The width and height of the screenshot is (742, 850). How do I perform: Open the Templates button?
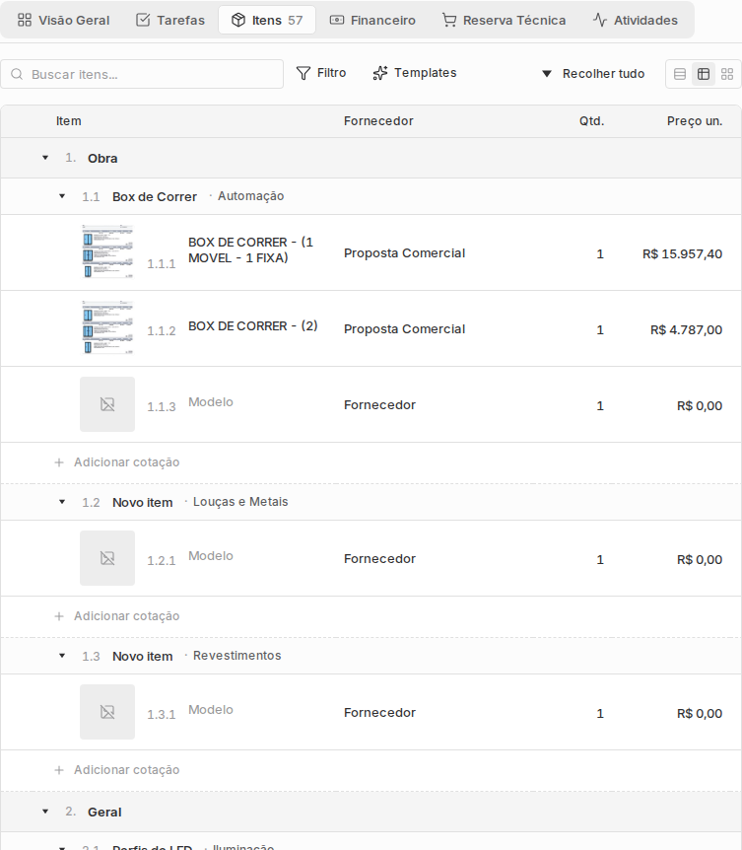pyautogui.click(x=415, y=73)
